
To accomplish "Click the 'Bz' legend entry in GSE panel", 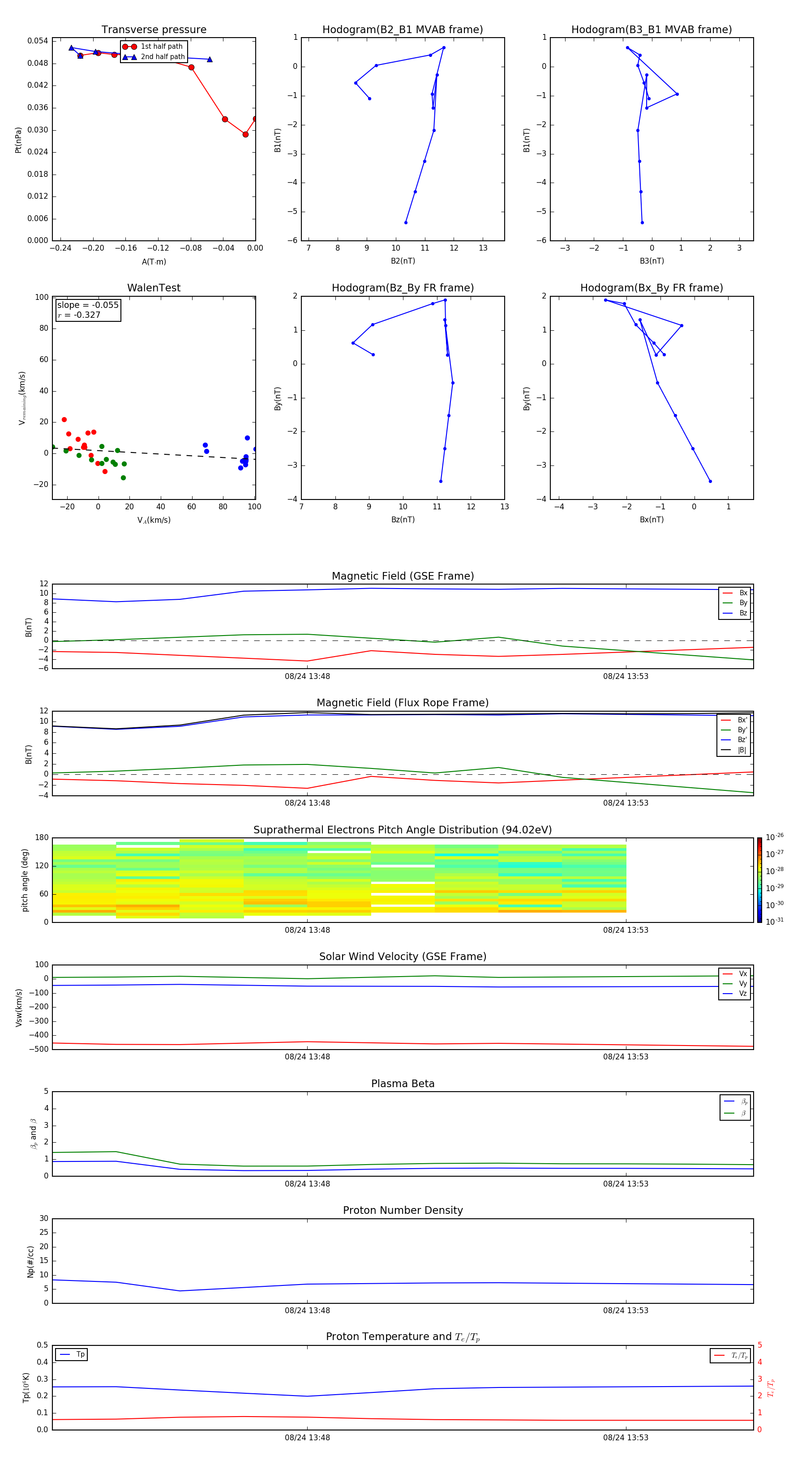I will (735, 613).
